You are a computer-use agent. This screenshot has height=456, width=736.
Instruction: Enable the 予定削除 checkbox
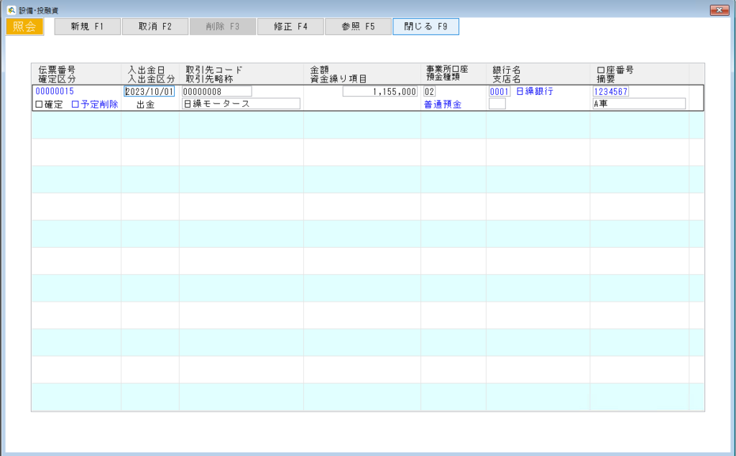pyautogui.click(x=75, y=105)
